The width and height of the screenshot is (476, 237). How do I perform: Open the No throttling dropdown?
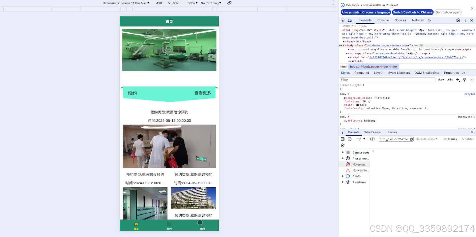[211, 3]
